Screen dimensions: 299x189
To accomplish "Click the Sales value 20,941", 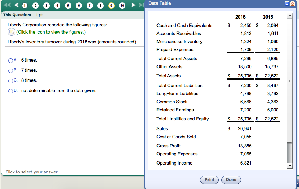I will coord(245,128).
